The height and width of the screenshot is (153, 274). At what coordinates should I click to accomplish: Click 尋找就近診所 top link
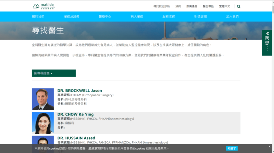pyautogui.click(x=162, y=6)
